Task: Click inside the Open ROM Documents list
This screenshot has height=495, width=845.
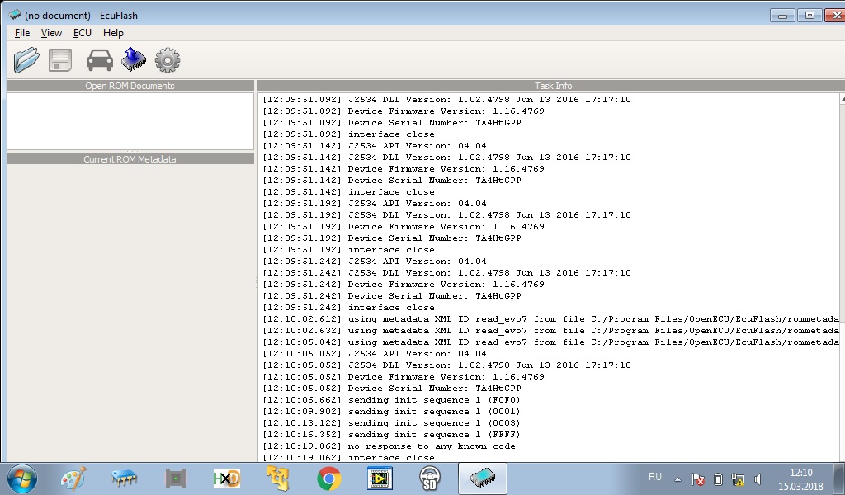Action: click(130, 121)
